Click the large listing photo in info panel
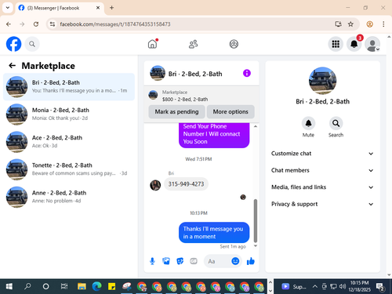Viewport: 392px width, 294px height. pos(322,81)
